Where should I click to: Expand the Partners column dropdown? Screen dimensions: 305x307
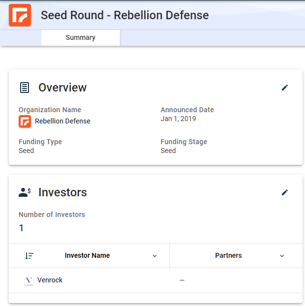[282, 256]
